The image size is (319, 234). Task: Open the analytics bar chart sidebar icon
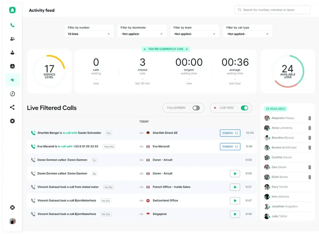12,66
